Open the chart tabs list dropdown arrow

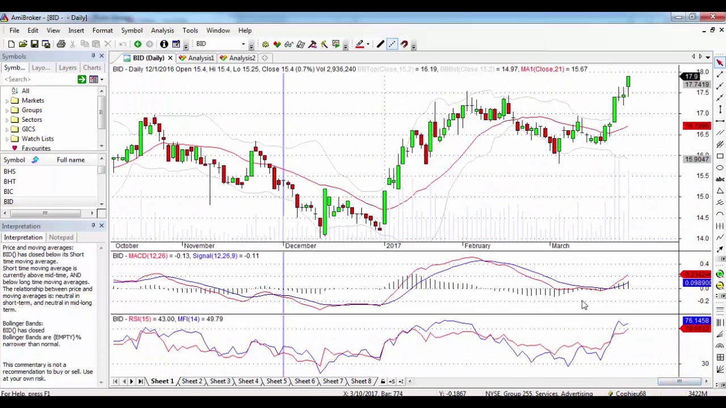point(708,57)
